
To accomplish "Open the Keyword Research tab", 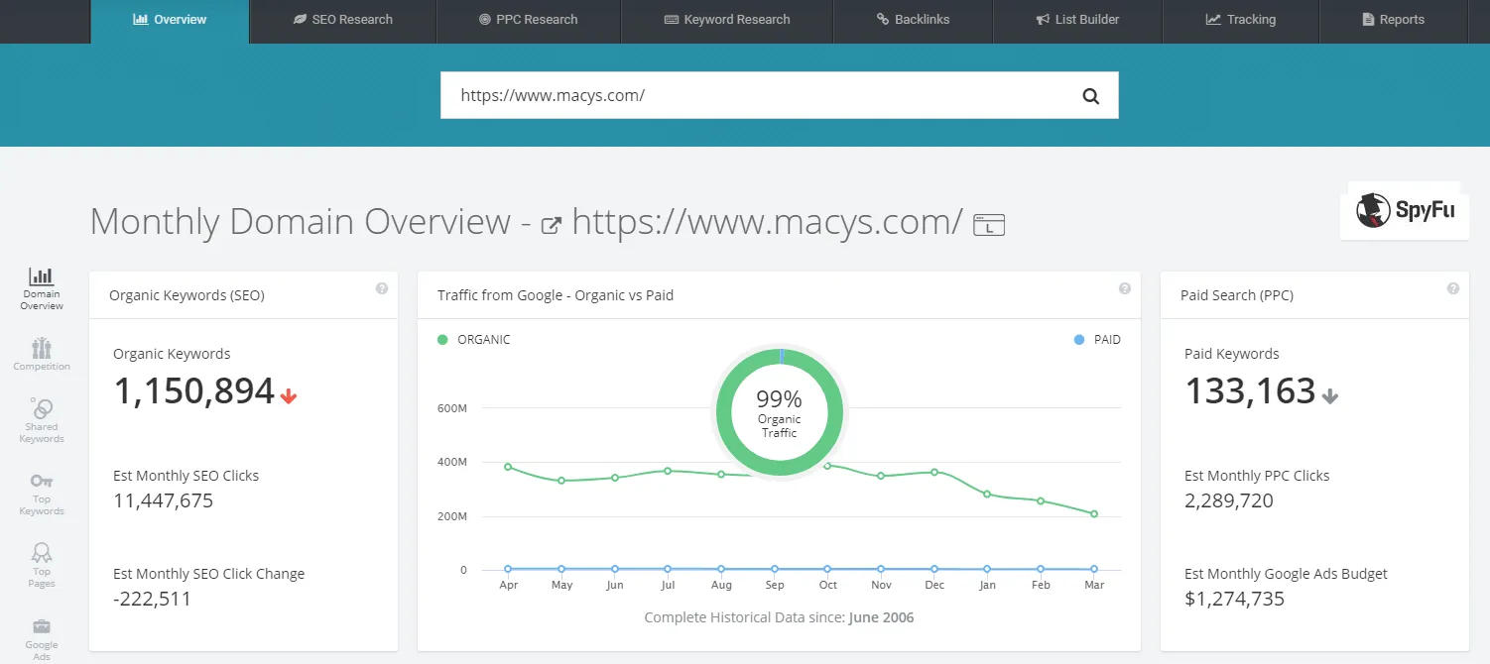I will coord(726,20).
